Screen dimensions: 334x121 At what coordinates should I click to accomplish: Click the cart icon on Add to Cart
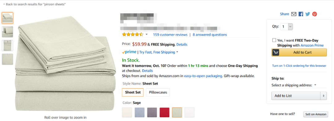point(276,52)
